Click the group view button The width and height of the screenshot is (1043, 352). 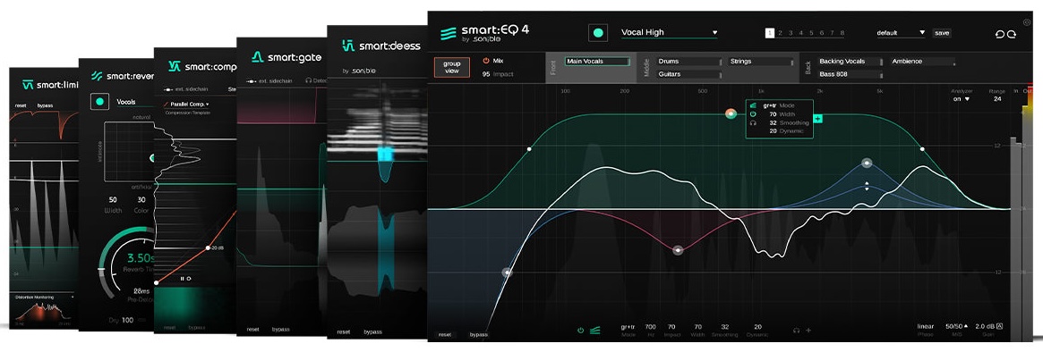(x=451, y=66)
